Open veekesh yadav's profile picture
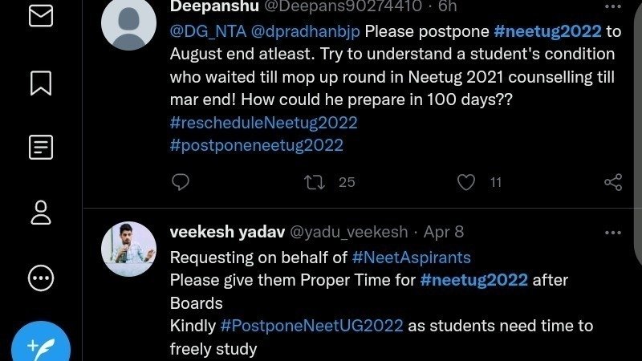This screenshot has height=361, width=642. (128, 249)
